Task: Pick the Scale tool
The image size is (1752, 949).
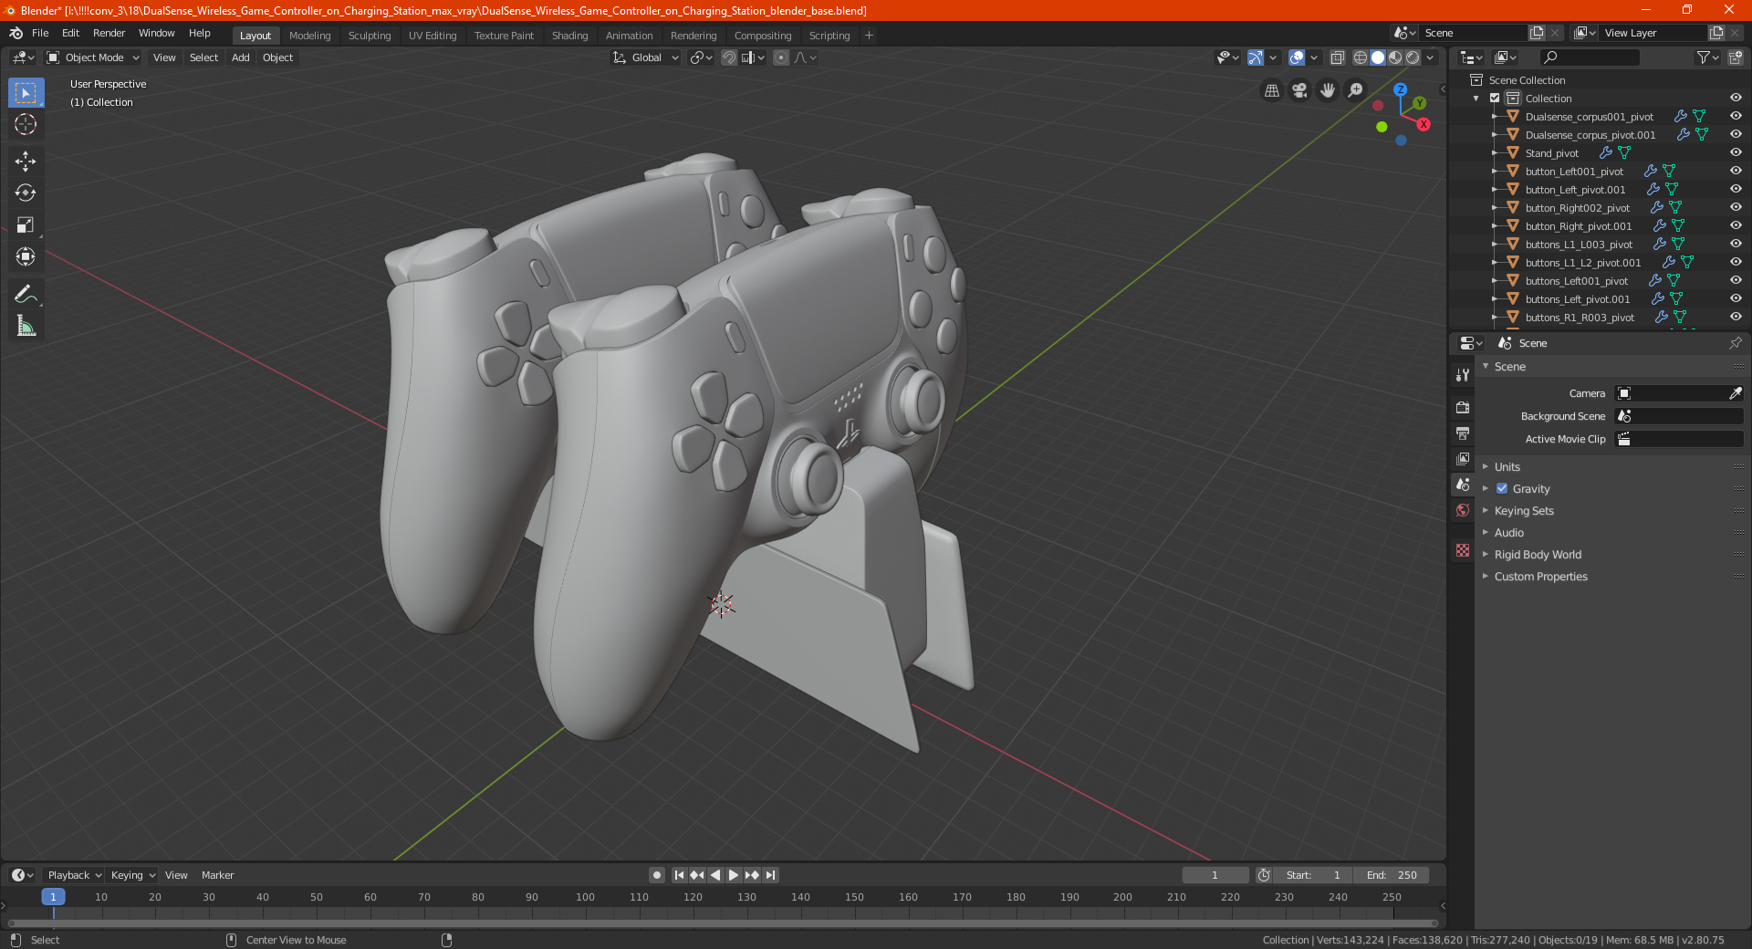Action: coord(26,224)
